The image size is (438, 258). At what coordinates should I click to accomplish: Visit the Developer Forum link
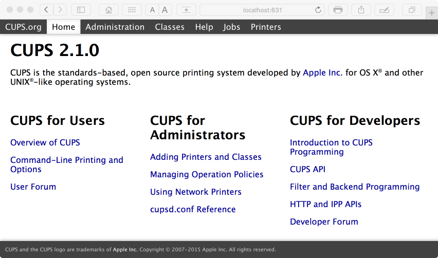[x=324, y=222]
